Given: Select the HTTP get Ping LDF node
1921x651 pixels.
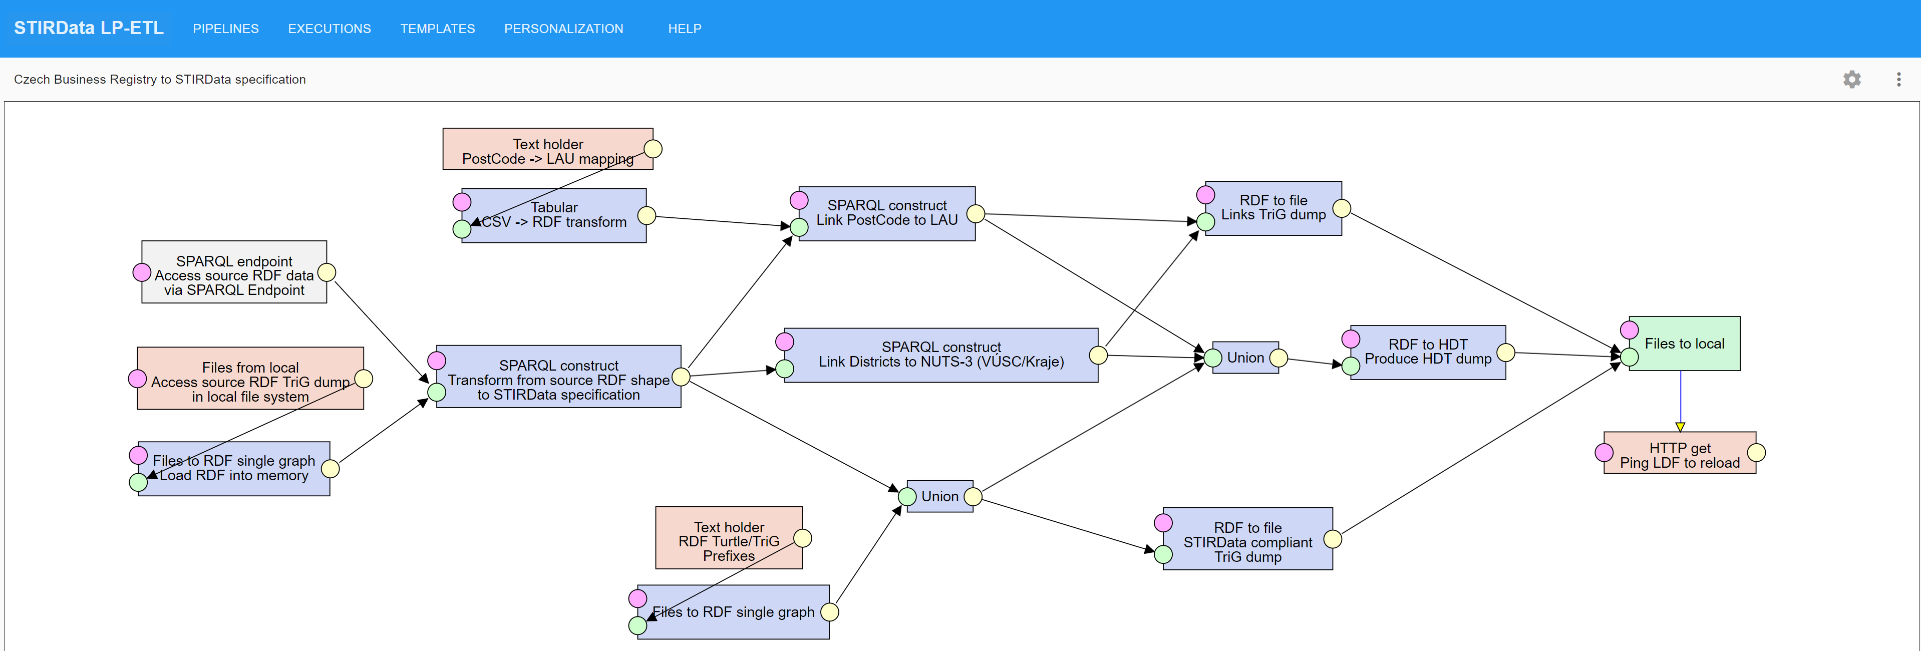Looking at the screenshot, I should (1680, 453).
